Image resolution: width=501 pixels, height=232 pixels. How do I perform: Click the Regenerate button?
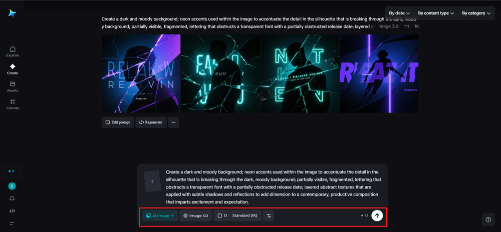click(x=151, y=122)
